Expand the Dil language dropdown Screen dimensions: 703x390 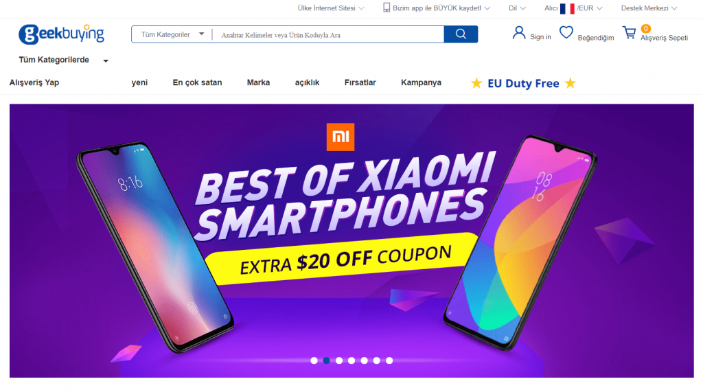click(517, 8)
